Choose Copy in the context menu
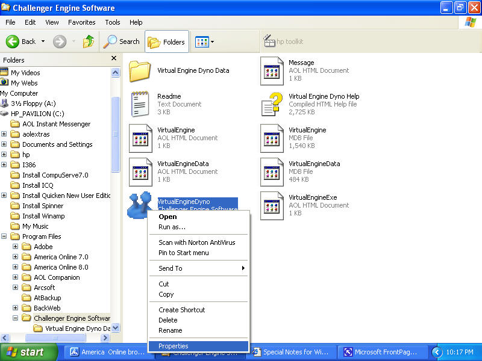 click(199, 294)
